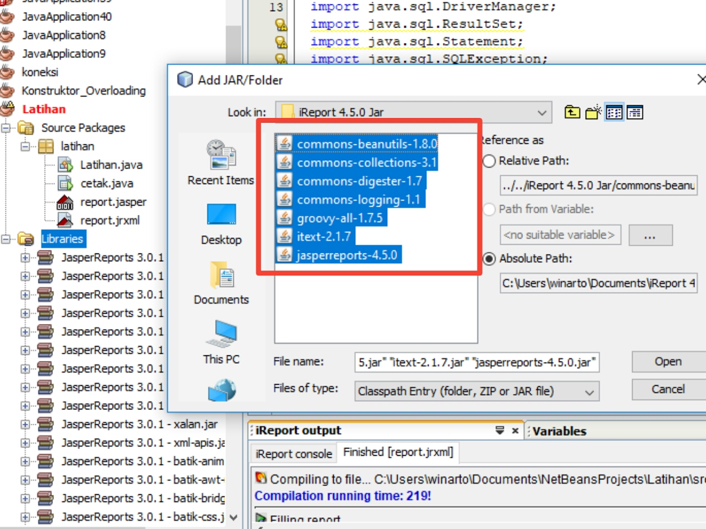The height and width of the screenshot is (529, 706).
Task: Open Documents shortcut in dialog sidebar
Action: click(221, 283)
